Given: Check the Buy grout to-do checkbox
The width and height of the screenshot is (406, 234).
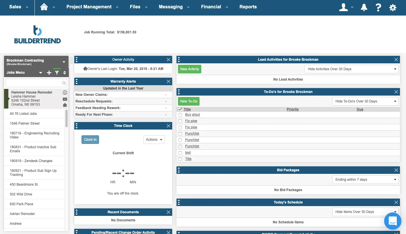Looking at the screenshot, I should click(180, 115).
